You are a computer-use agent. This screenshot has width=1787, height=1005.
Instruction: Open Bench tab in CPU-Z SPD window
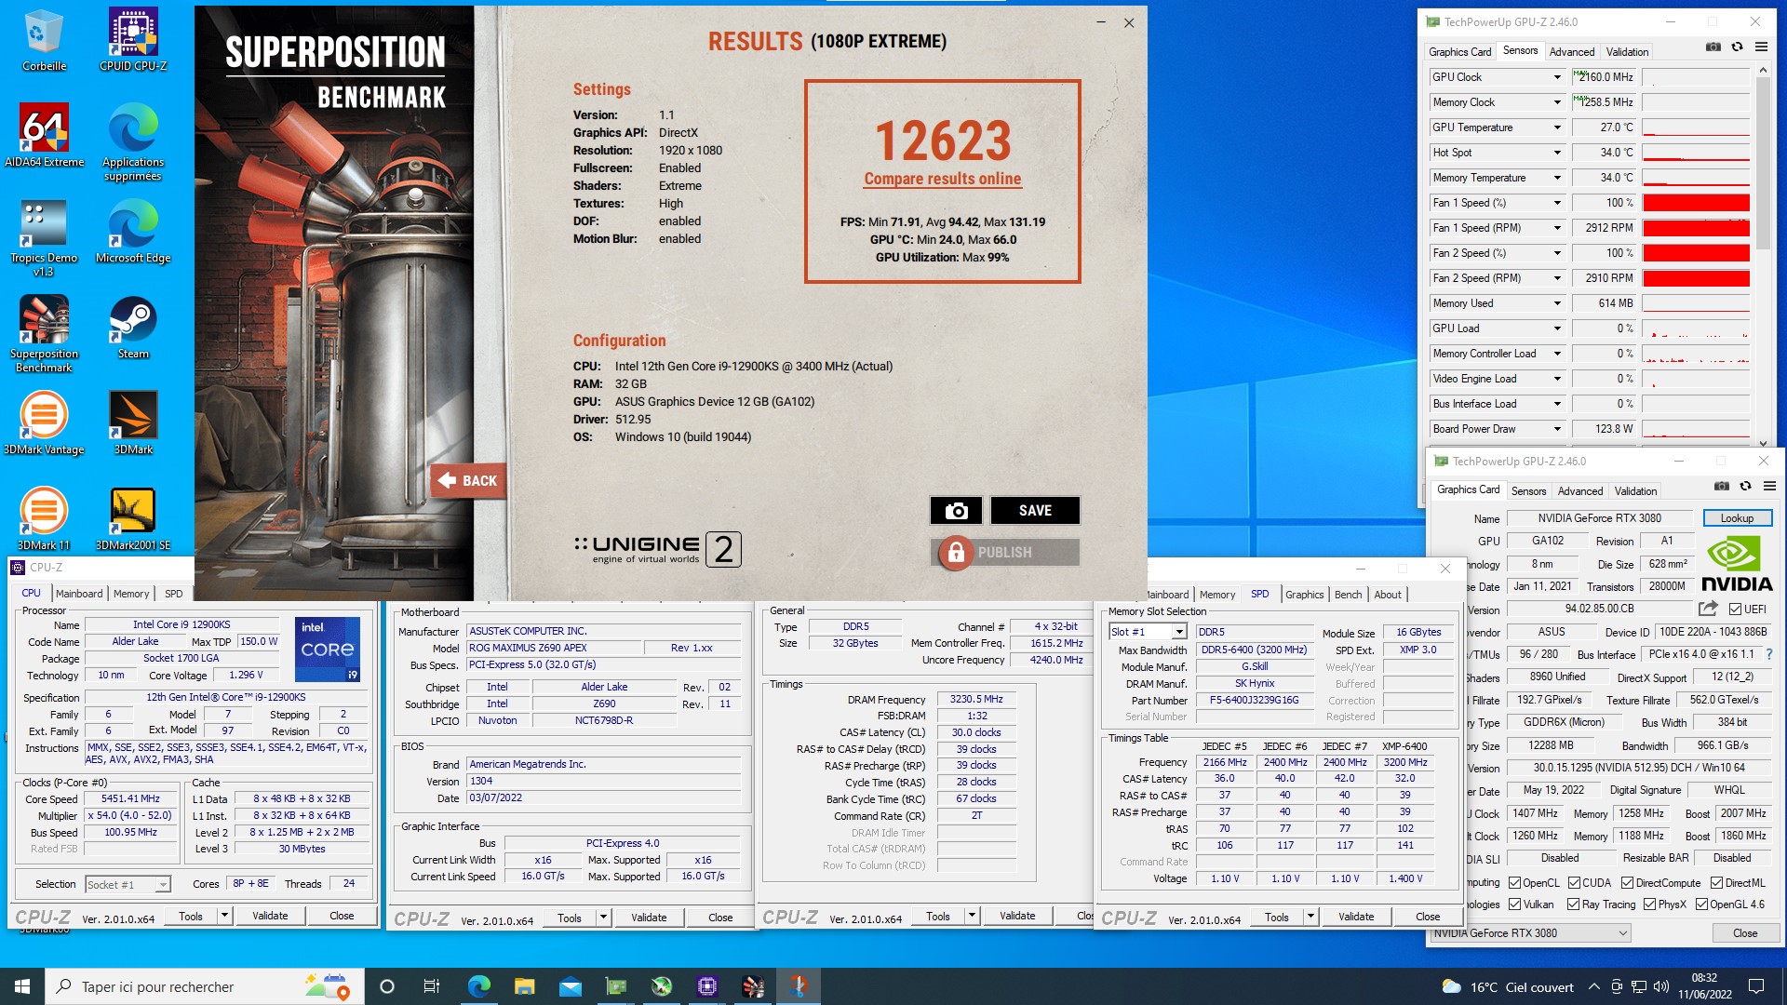1348,595
